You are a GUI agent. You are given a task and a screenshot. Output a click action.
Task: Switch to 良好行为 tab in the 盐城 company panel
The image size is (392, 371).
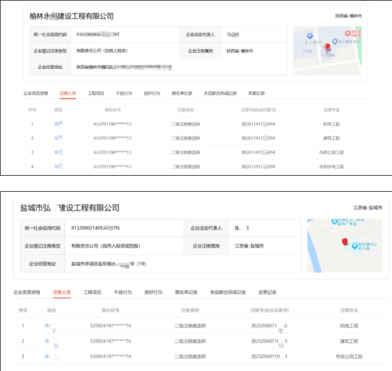click(x=153, y=293)
